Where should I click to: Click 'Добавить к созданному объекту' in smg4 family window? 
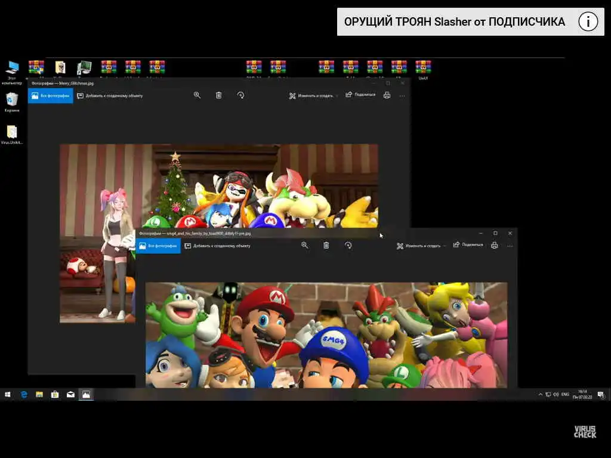[217, 246]
